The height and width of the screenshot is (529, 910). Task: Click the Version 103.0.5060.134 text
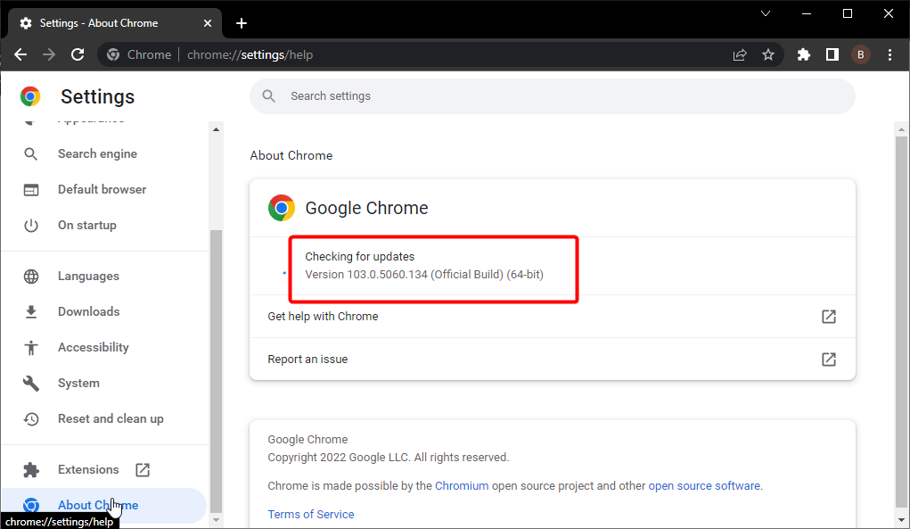424,275
